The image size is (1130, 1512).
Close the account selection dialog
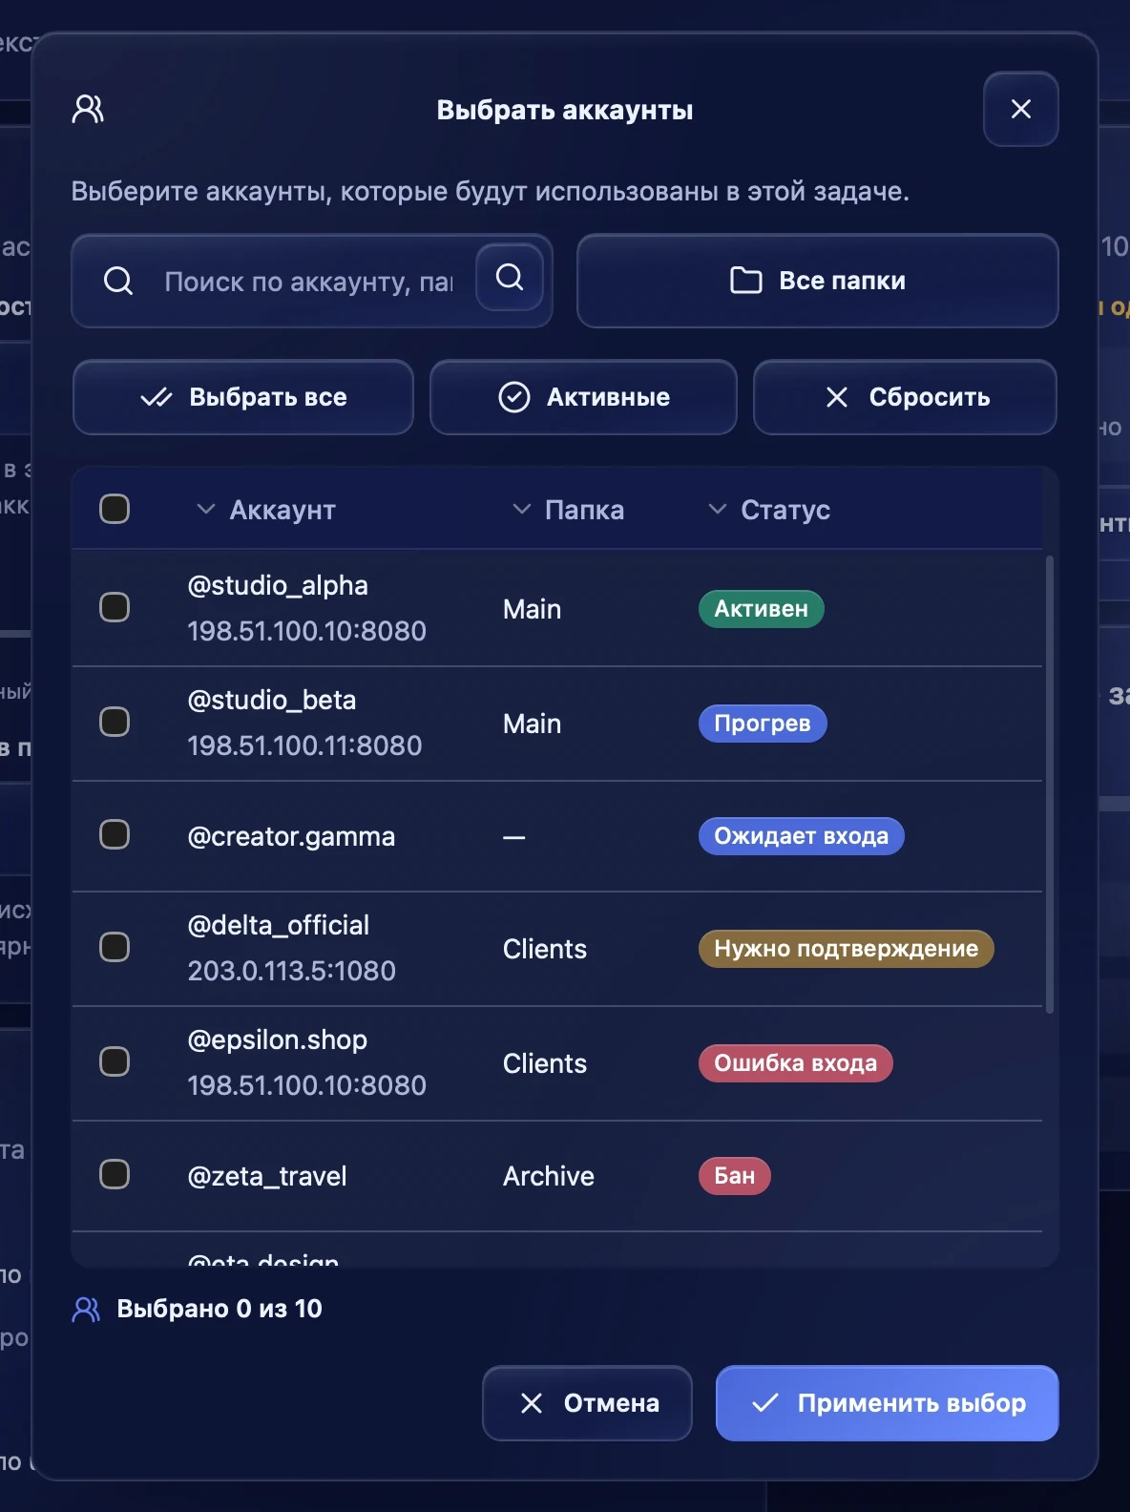click(x=1020, y=109)
